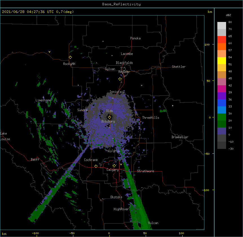Image resolution: width=243 pixels, height=237 pixels.
Task: Click the Blackfalds town label
Action: tap(124, 63)
